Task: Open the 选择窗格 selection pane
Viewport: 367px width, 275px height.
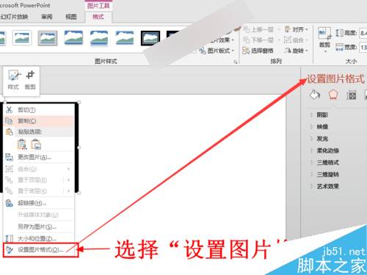Action: (258, 51)
